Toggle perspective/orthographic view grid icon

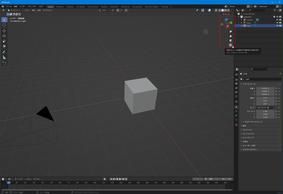(230, 45)
